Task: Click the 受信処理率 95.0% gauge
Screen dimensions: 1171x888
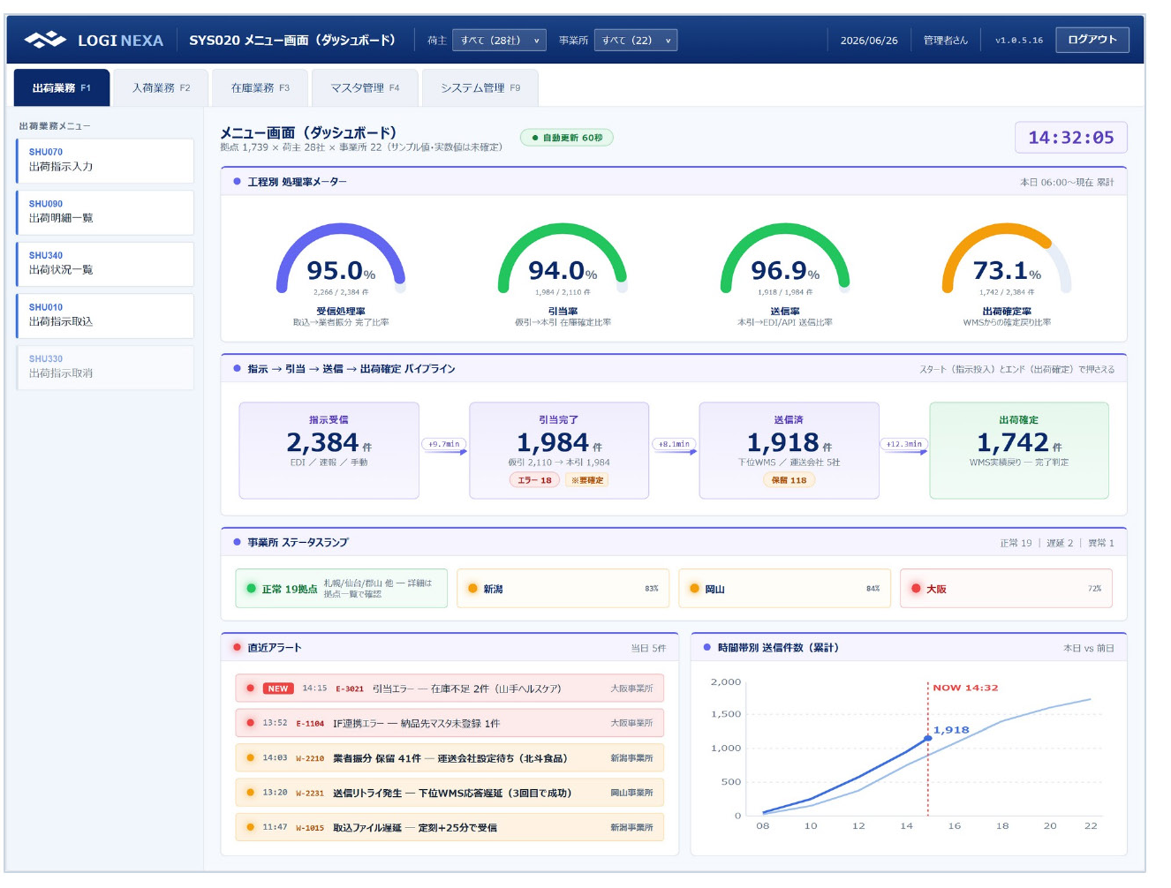Action: (x=341, y=274)
